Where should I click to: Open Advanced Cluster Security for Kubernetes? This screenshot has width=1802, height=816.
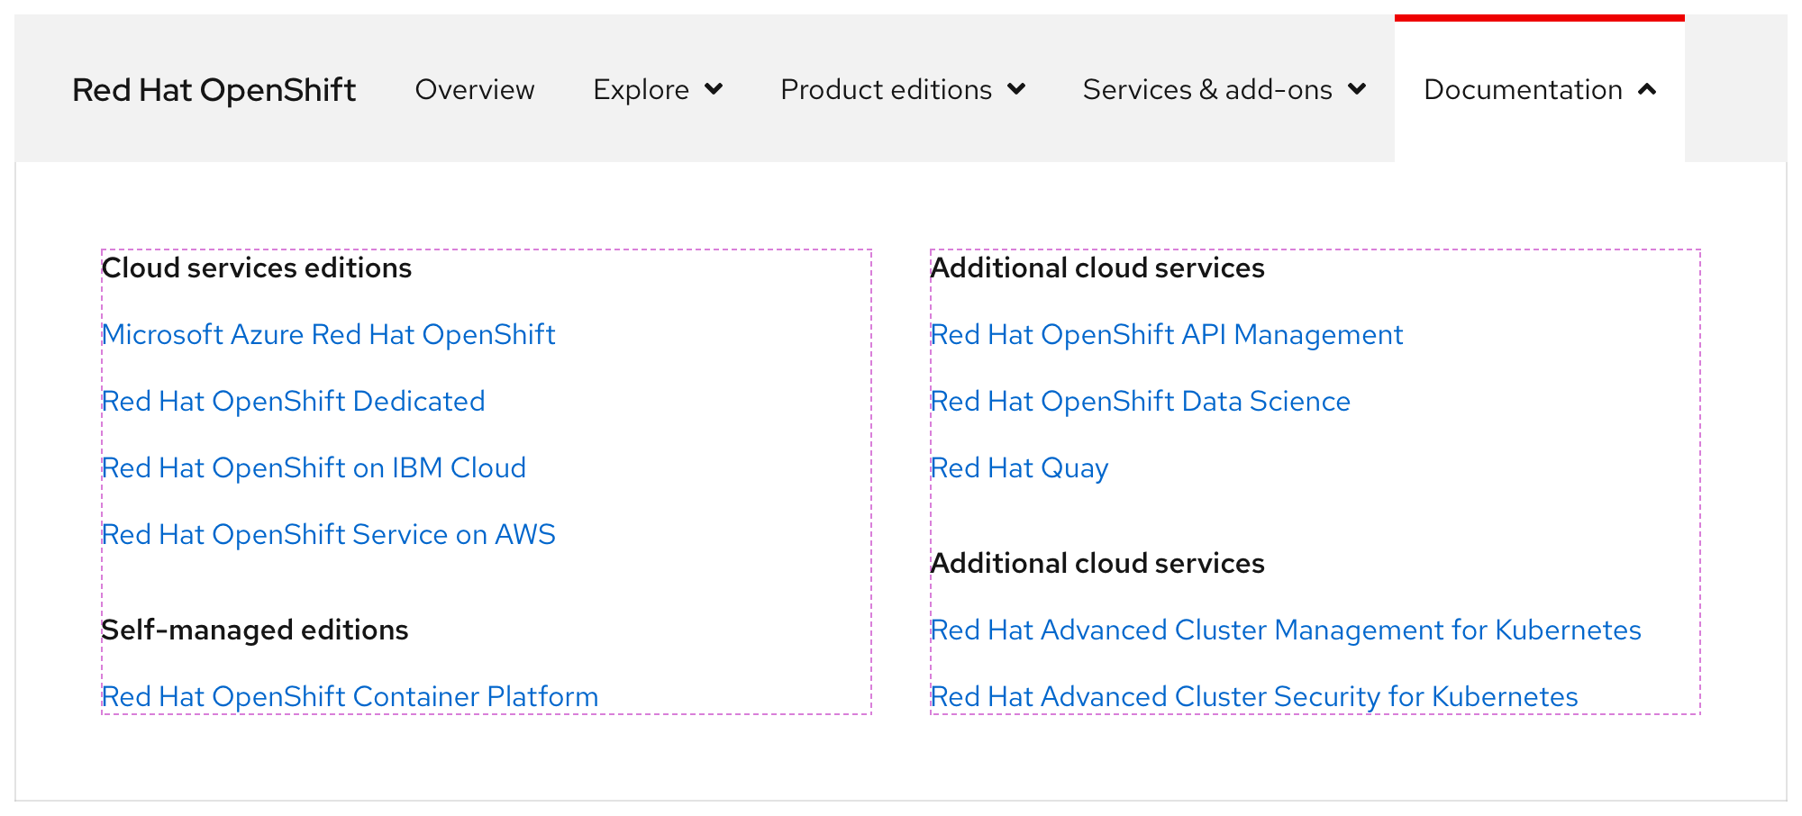[1253, 697]
